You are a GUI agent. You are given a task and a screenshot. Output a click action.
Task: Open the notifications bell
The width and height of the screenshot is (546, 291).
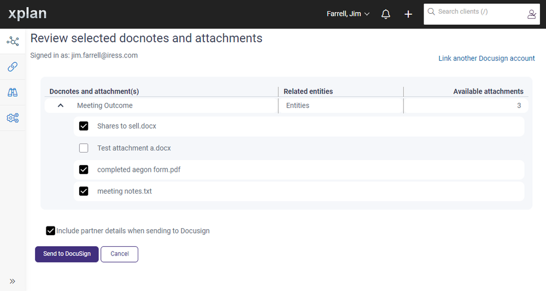tap(386, 14)
